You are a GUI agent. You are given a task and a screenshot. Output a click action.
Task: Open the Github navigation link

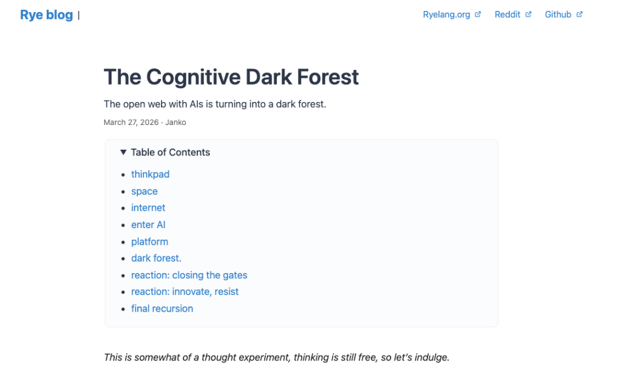tap(558, 14)
